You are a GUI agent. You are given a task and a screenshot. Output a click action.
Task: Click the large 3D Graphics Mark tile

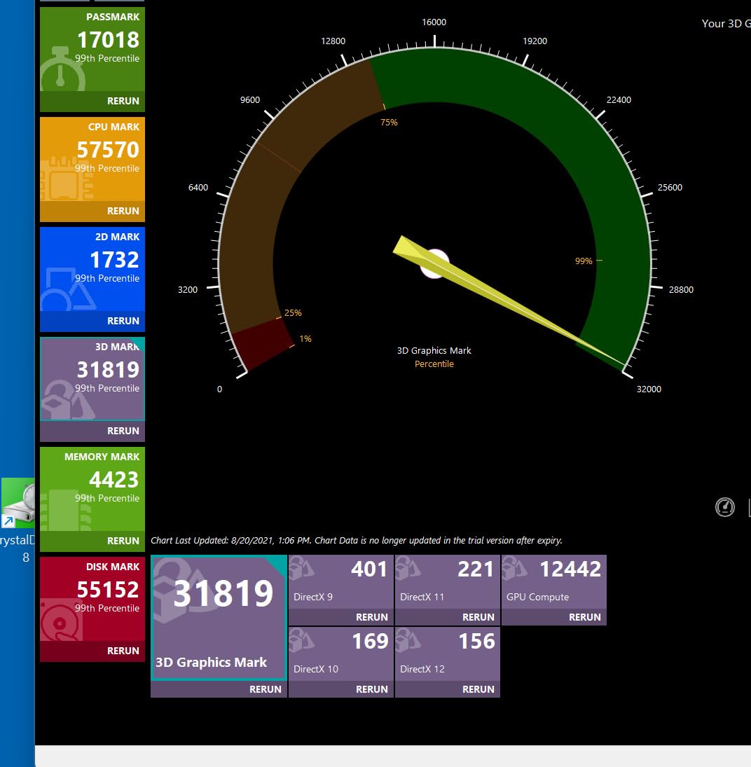(219, 616)
